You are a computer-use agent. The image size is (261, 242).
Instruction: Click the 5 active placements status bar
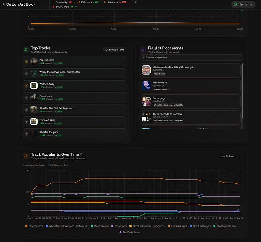tap(191, 58)
